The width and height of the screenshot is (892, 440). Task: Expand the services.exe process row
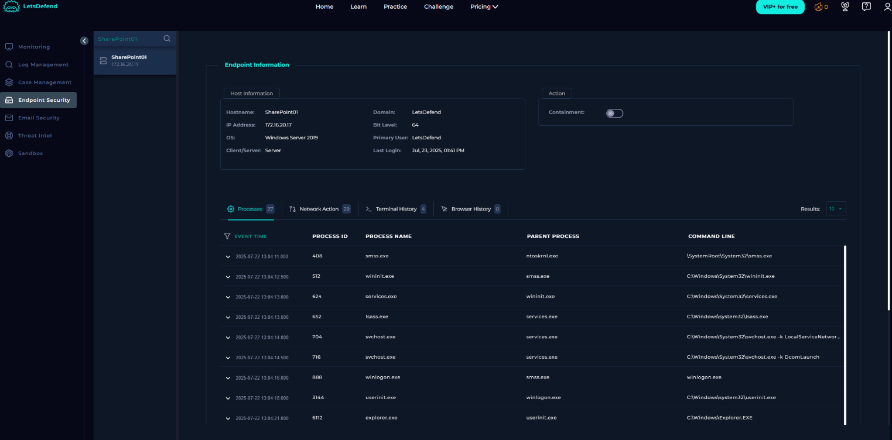[x=228, y=297]
